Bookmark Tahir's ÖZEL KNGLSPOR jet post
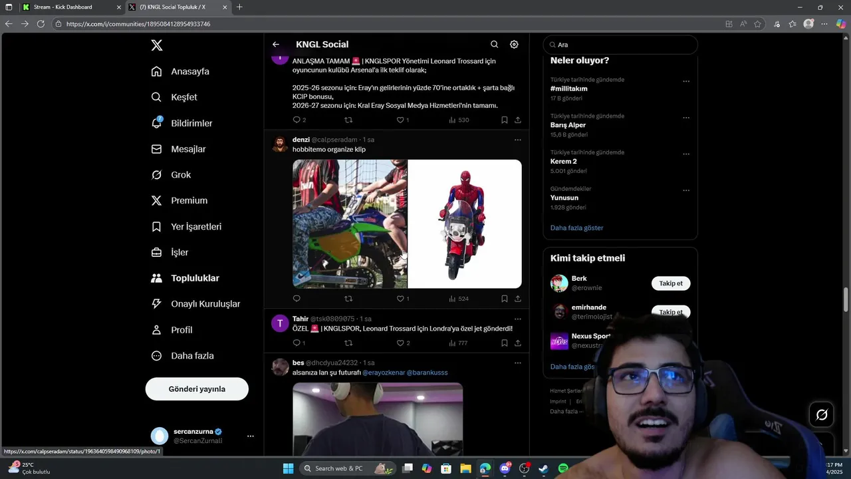The image size is (851, 479). coord(505,343)
